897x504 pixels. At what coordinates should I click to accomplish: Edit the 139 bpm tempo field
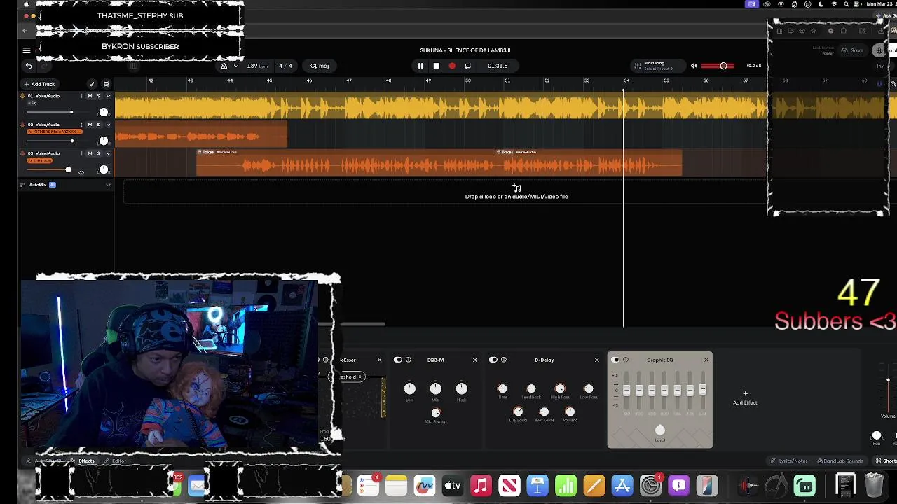[257, 66]
